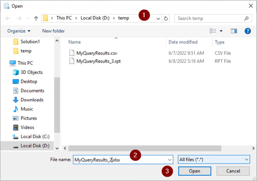257x181 pixels.
Task: Open the All files (*.*) filter dropdown
Action: [214, 159]
